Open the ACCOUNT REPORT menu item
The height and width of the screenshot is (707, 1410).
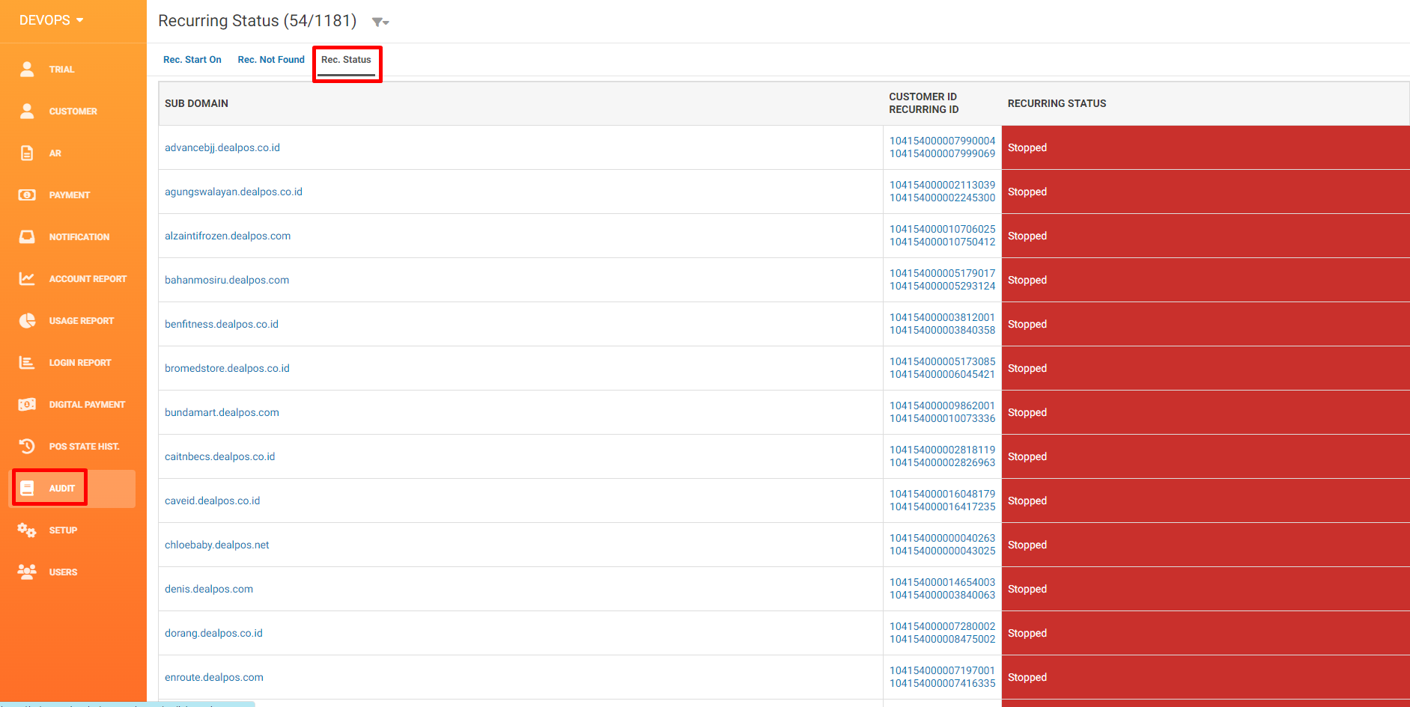click(x=88, y=279)
